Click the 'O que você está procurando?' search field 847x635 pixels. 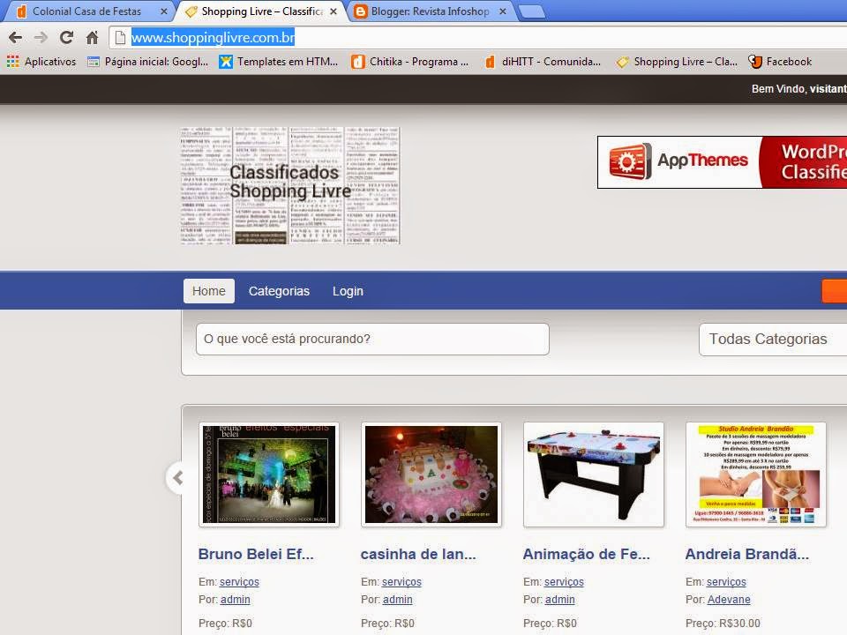[372, 339]
